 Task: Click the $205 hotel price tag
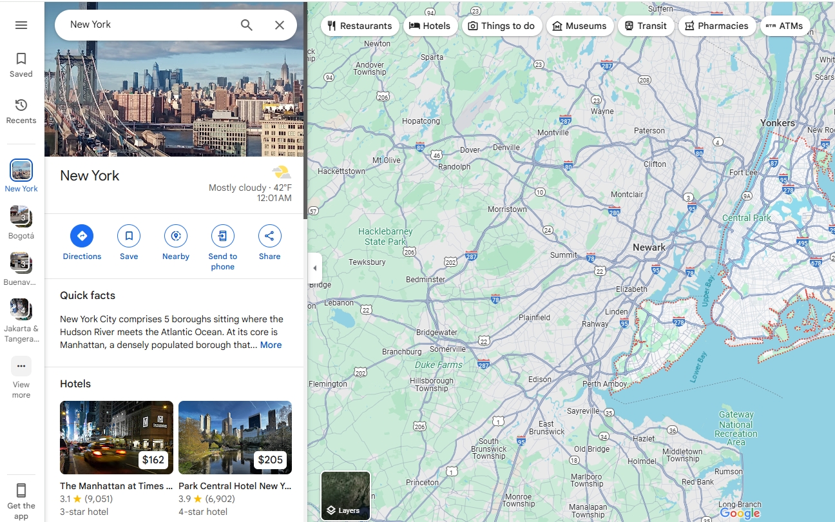pos(271,459)
